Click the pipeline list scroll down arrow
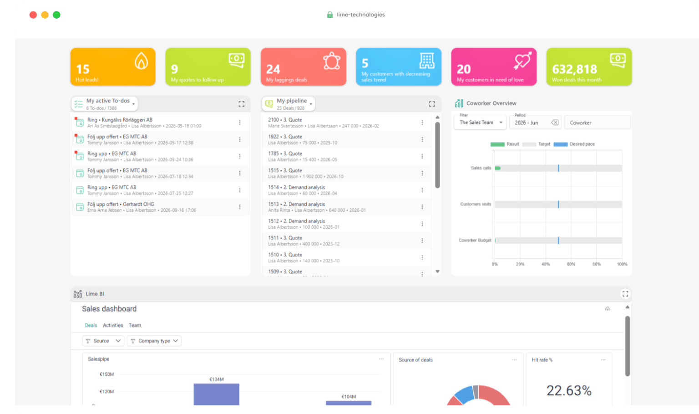Image resolution: width=699 pixels, height=414 pixels. tap(437, 271)
